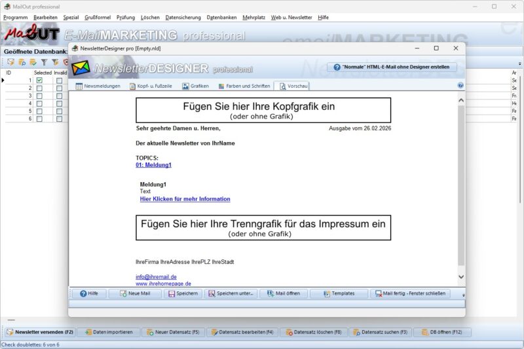The image size is (524, 349).
Task: Click the database checkmark icon in MailOut toolbar
Action: [x=33, y=62]
